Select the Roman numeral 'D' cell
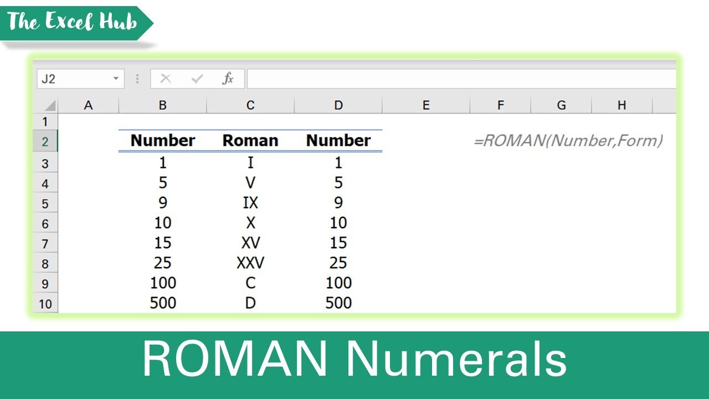709x399 pixels. click(250, 303)
